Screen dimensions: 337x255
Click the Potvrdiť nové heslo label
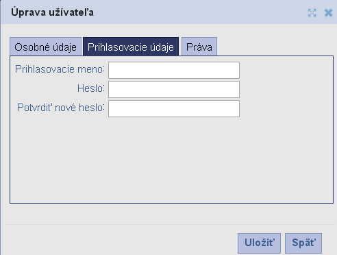click(x=61, y=108)
